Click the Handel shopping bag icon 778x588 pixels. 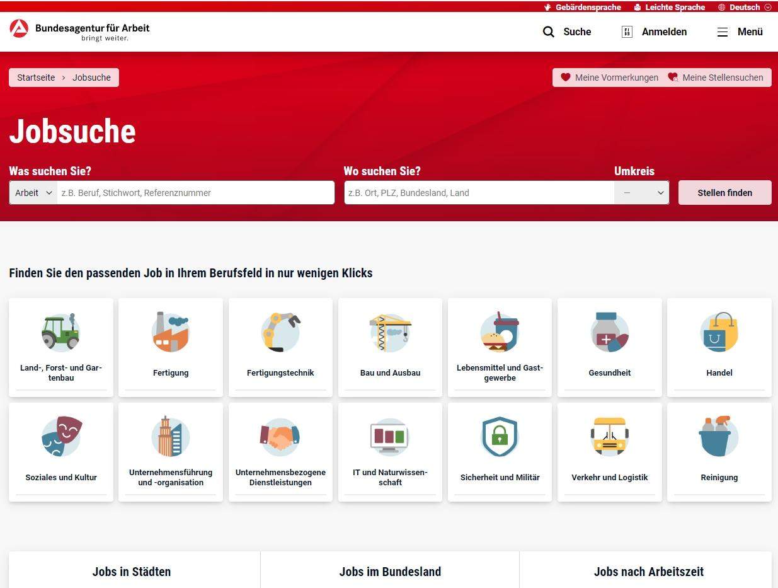[719, 332]
